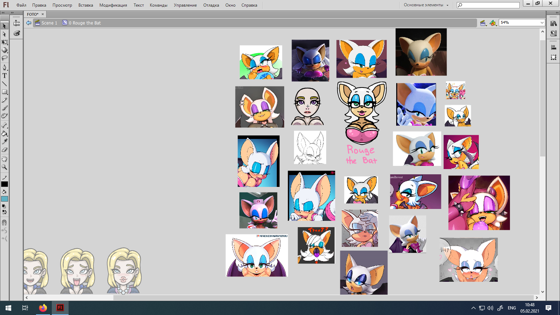Open the Timeline panel icon
The width and height of the screenshot is (560, 315).
click(16, 23)
